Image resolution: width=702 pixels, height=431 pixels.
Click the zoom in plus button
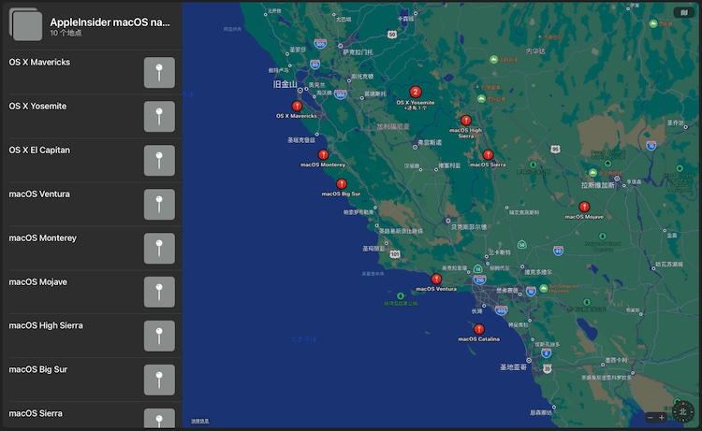click(x=662, y=417)
